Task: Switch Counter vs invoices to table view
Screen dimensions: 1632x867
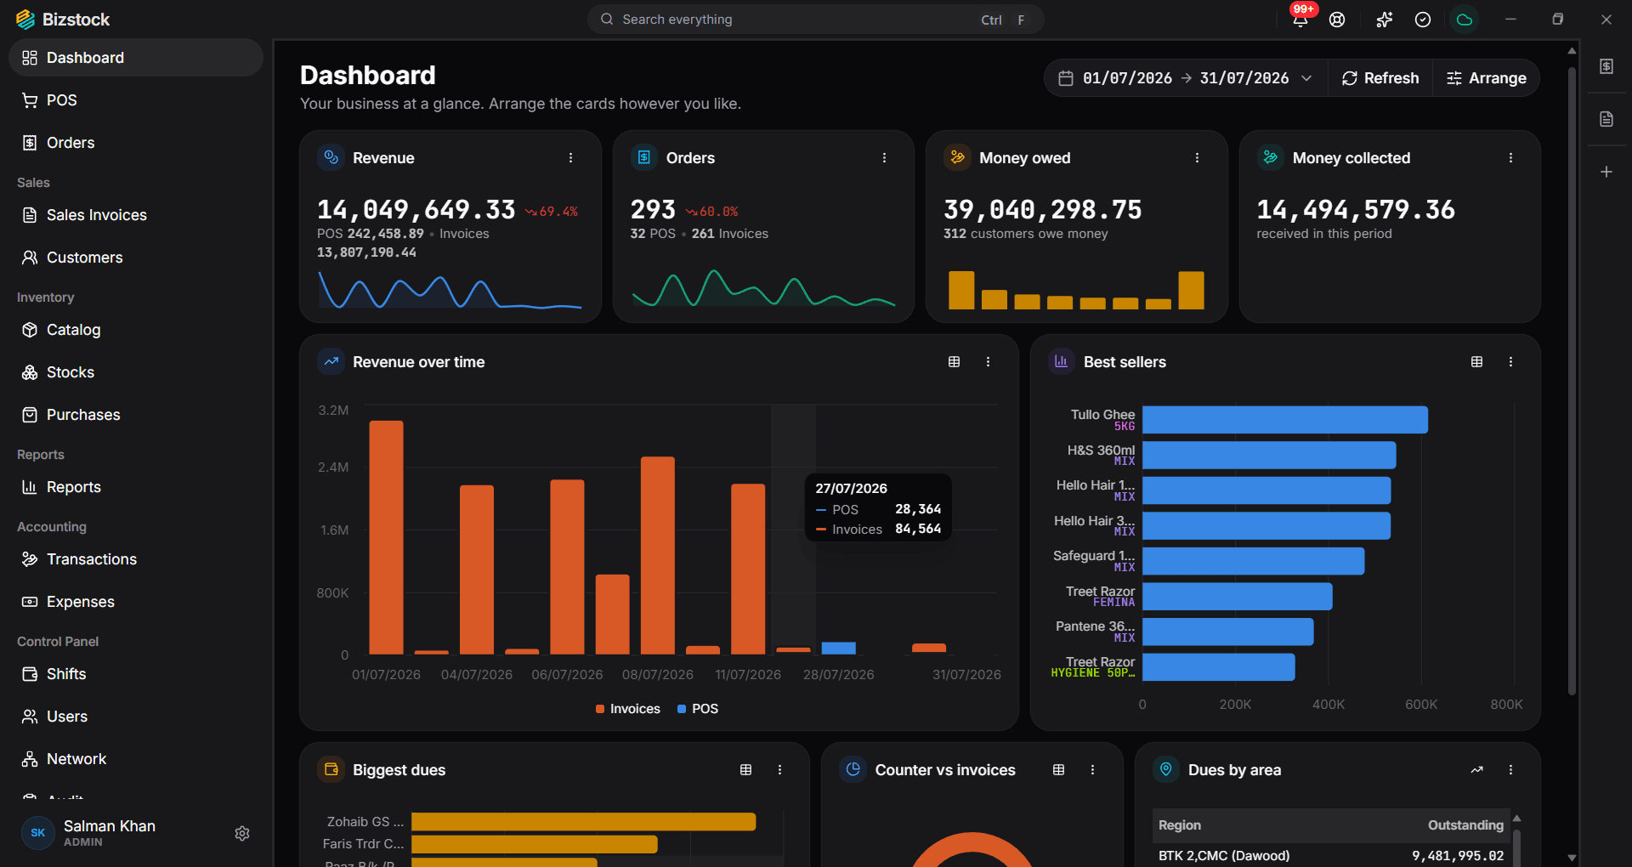Action: point(1058,770)
